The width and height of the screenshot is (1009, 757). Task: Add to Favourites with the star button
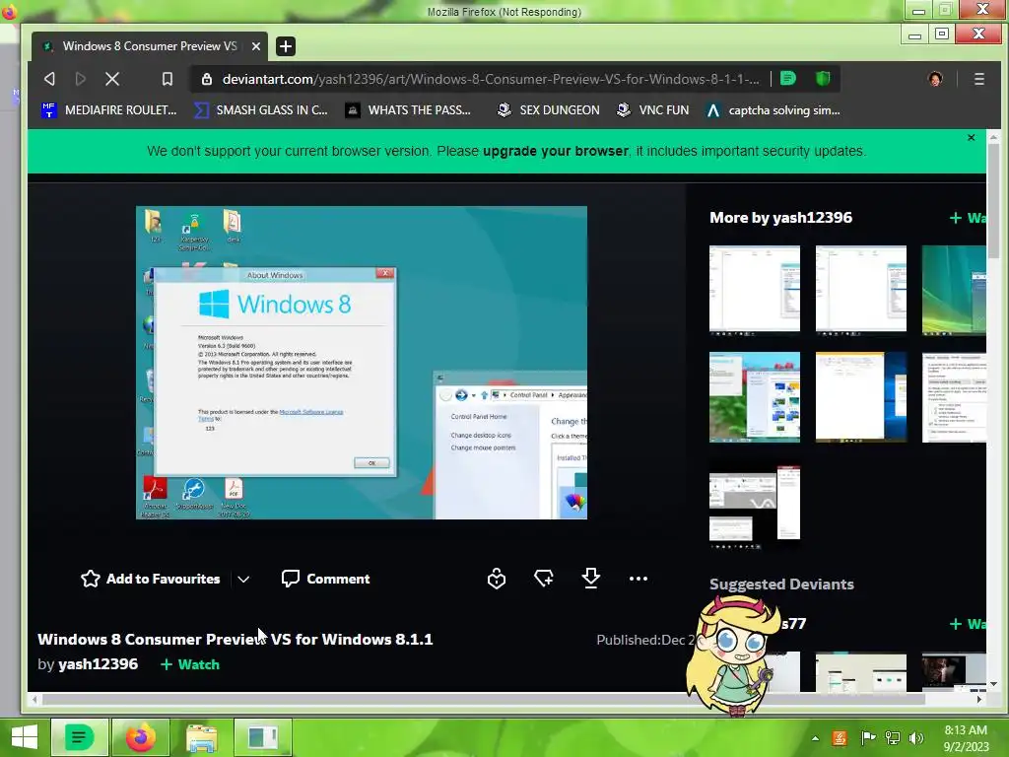pos(151,579)
